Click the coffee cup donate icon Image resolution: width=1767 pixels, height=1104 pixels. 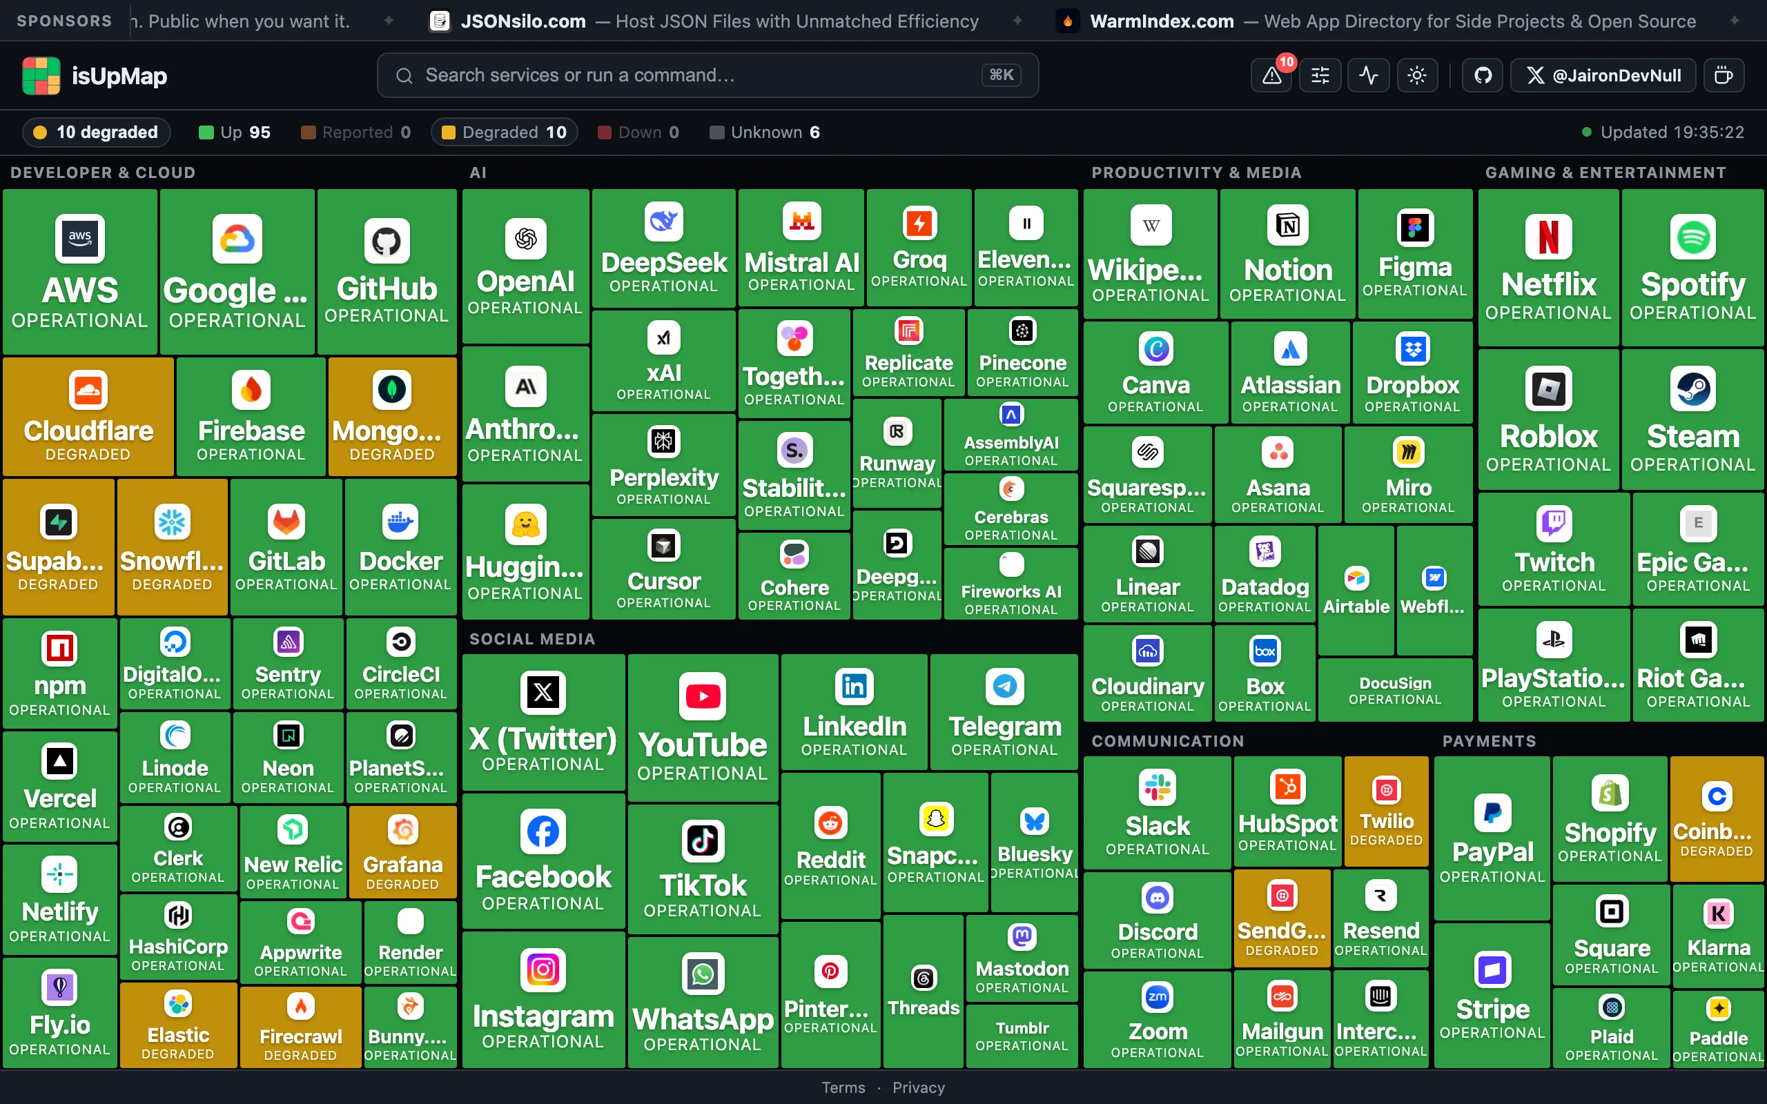tap(1724, 75)
